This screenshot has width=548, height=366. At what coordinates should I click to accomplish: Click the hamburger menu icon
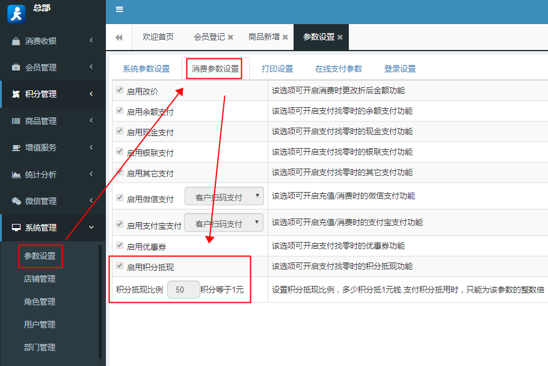point(119,9)
